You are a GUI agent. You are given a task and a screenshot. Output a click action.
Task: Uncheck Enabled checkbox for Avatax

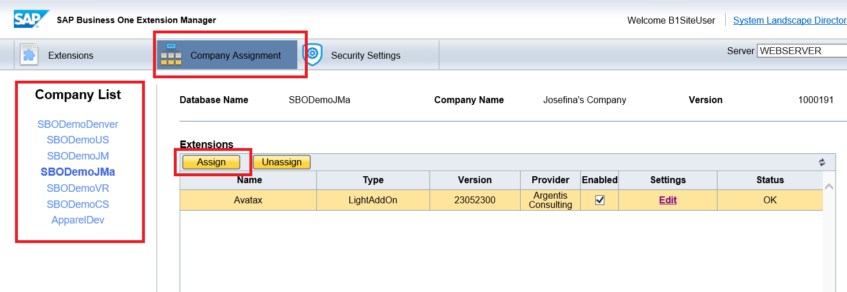pyautogui.click(x=600, y=200)
